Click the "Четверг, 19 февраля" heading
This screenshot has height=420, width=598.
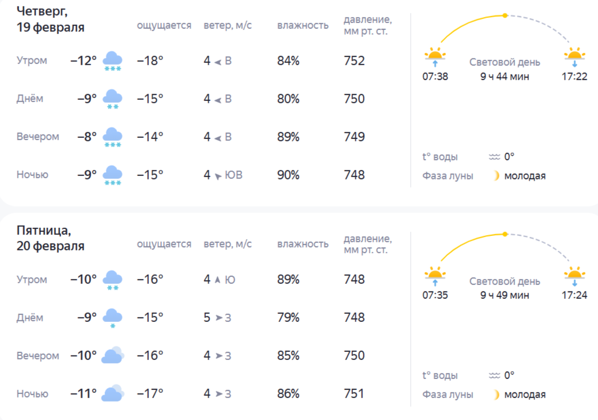tap(51, 19)
